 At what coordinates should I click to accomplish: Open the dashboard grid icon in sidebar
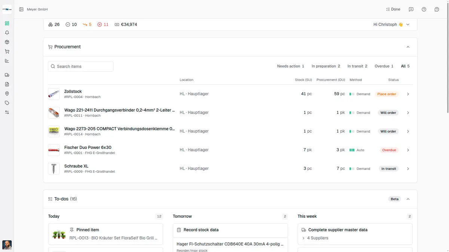click(x=7, y=24)
